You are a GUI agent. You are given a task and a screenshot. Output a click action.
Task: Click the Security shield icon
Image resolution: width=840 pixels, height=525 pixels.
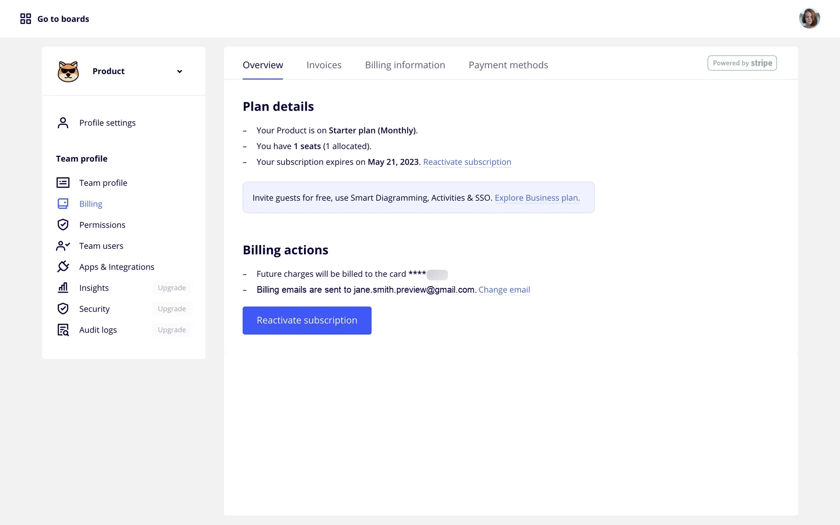click(63, 309)
